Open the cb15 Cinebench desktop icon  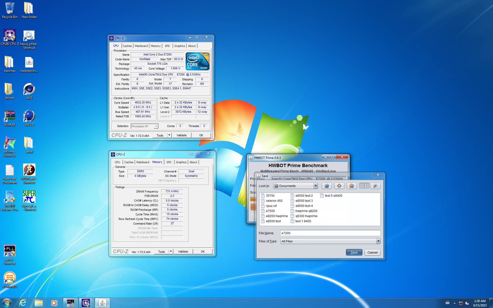29,91
